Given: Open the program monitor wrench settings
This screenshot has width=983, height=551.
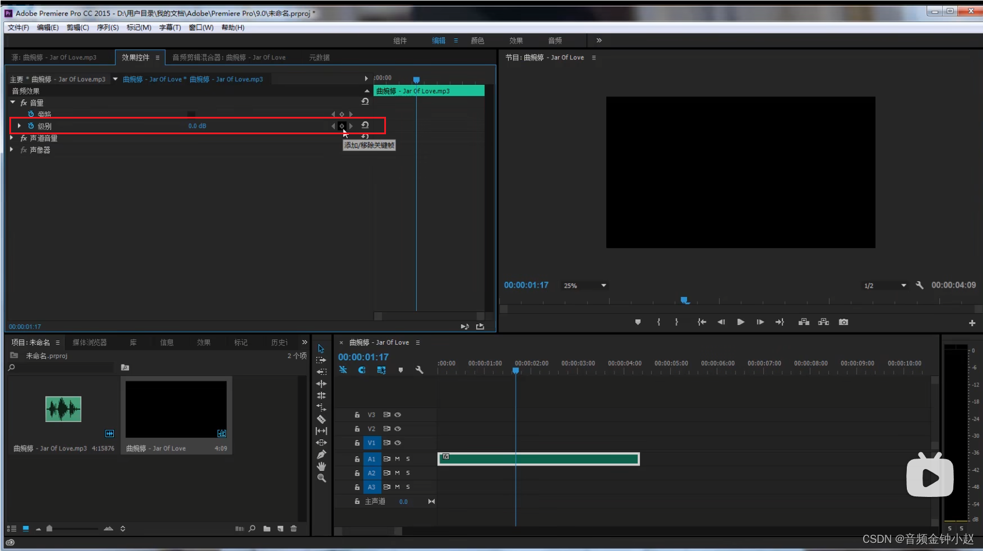Looking at the screenshot, I should click(x=920, y=285).
